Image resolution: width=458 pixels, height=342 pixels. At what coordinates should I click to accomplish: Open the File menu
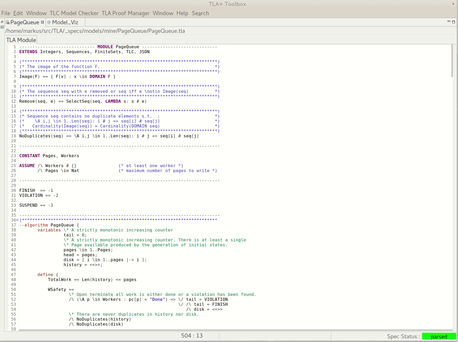pyautogui.click(x=6, y=13)
